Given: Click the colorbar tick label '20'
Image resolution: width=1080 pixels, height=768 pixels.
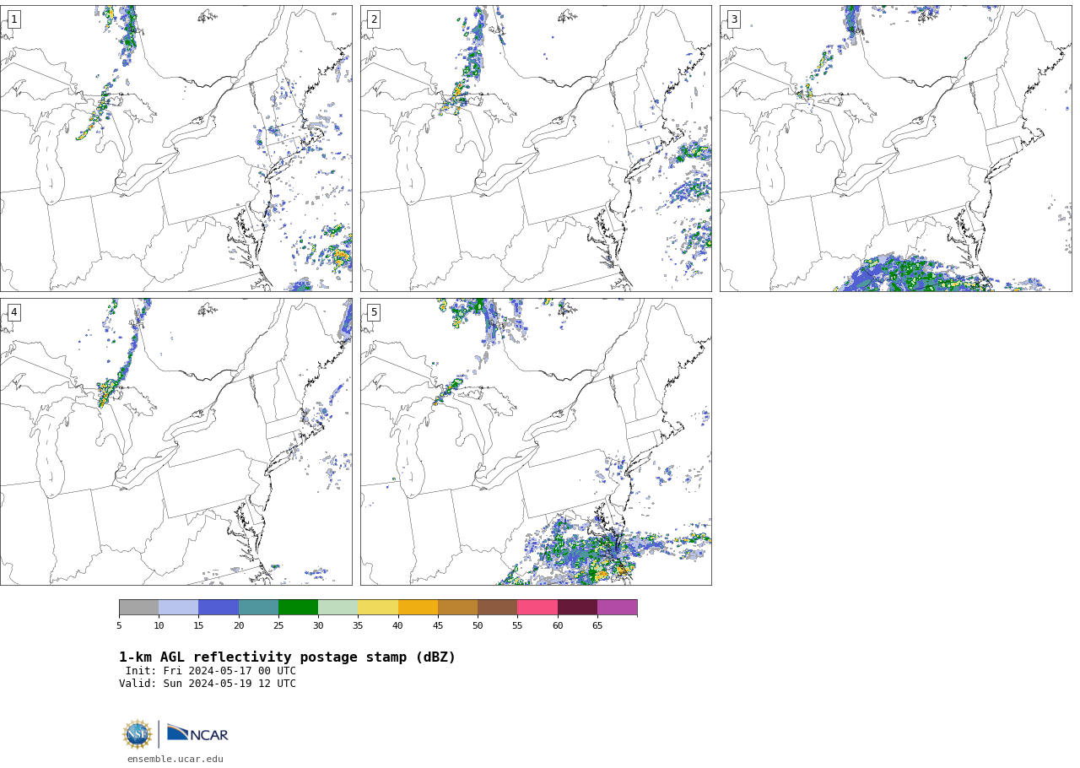Looking at the screenshot, I should 239,626.
